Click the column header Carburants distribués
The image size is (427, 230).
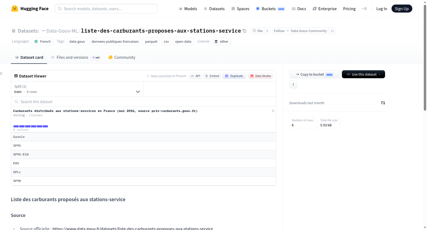105,111
